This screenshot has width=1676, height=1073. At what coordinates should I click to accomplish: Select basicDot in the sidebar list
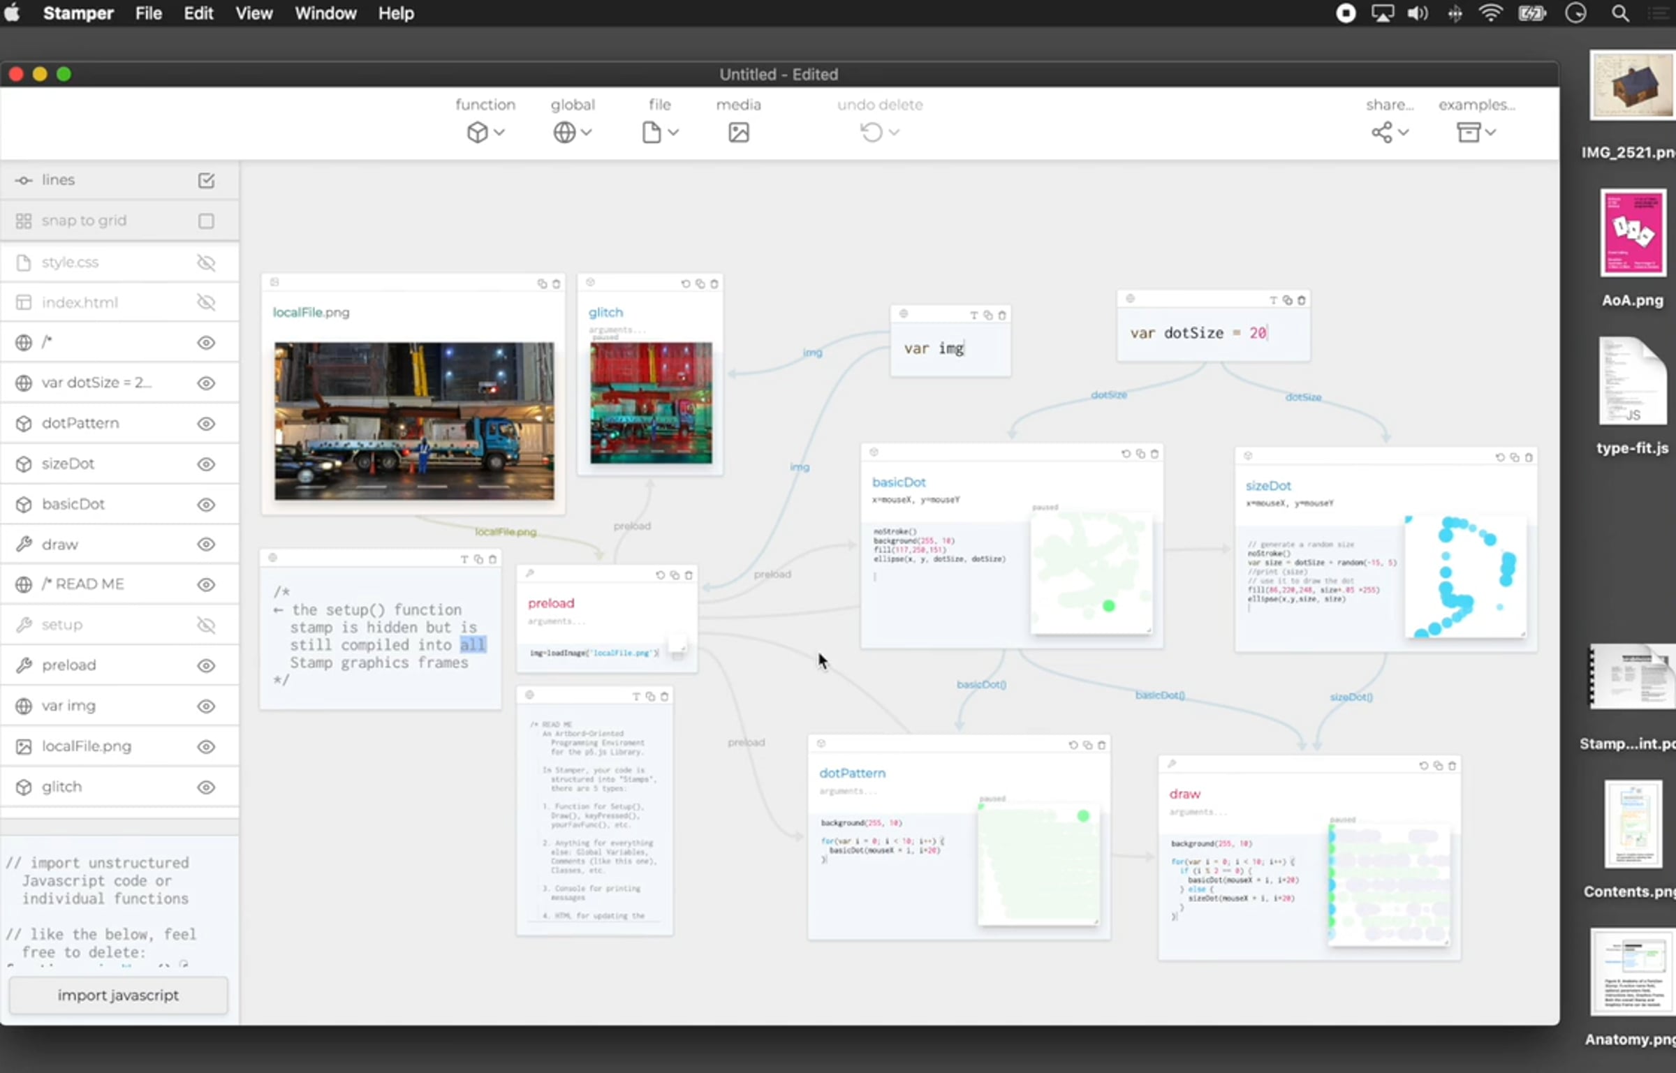pyautogui.click(x=119, y=504)
